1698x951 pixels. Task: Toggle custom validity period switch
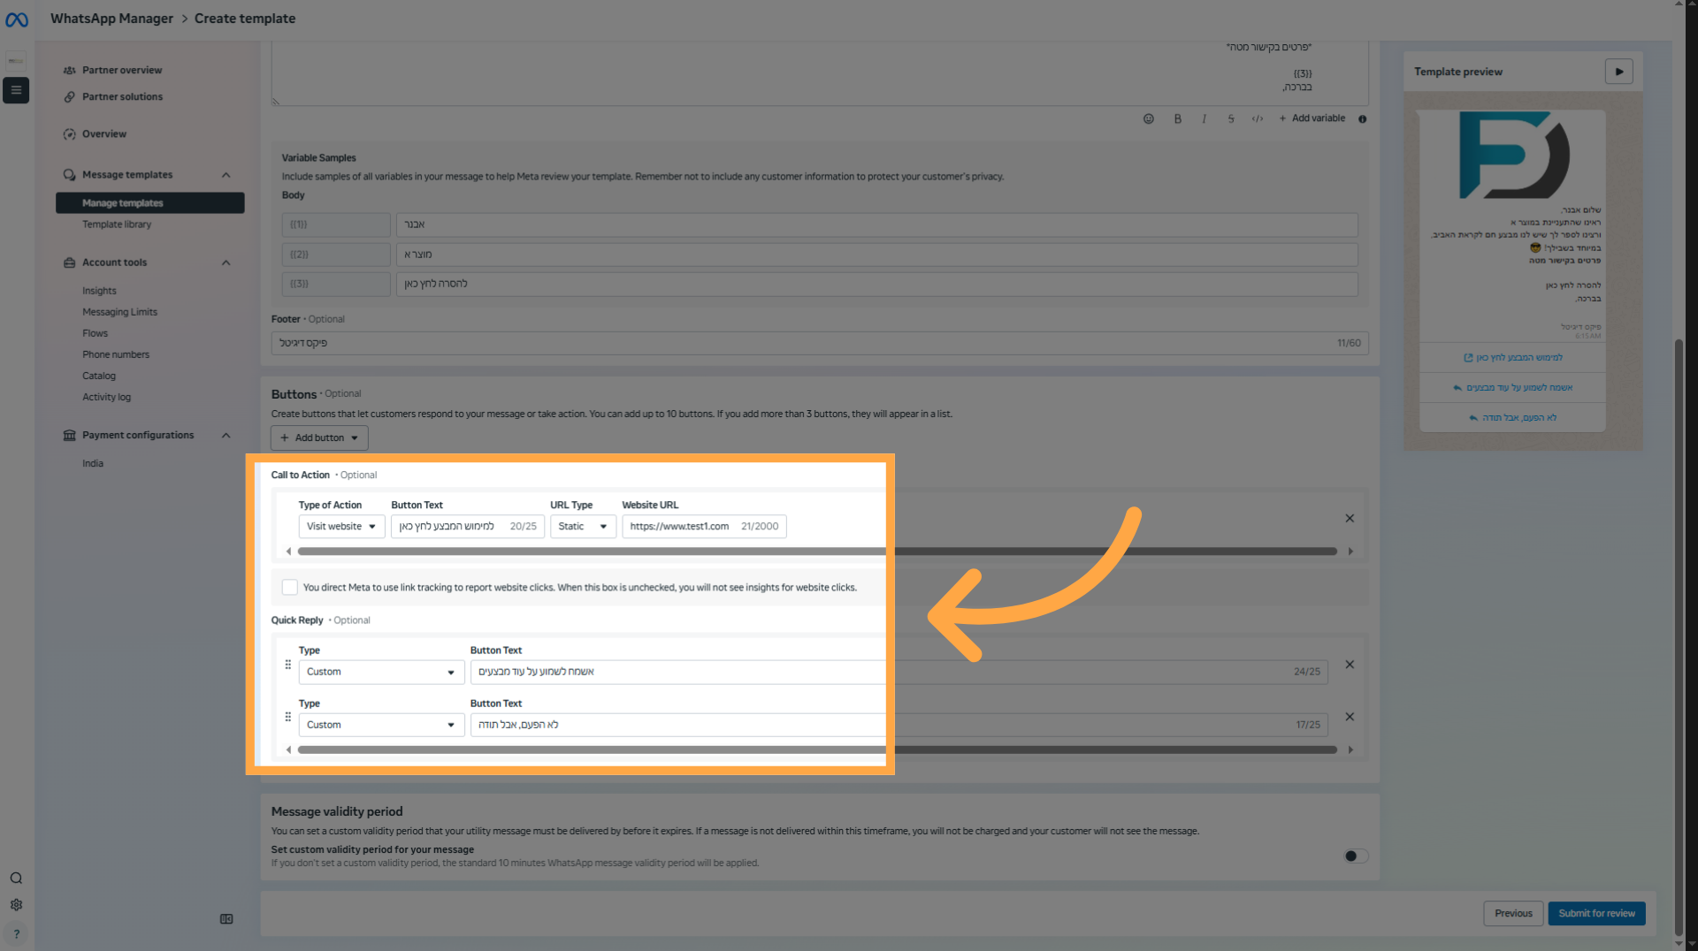click(1356, 856)
